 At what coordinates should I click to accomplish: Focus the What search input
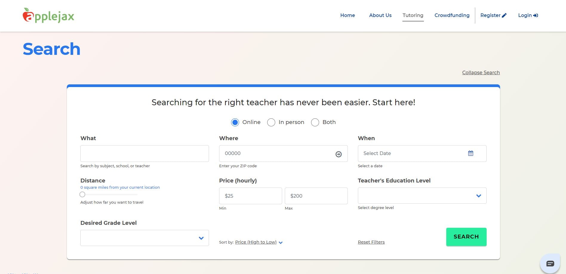[x=144, y=154]
